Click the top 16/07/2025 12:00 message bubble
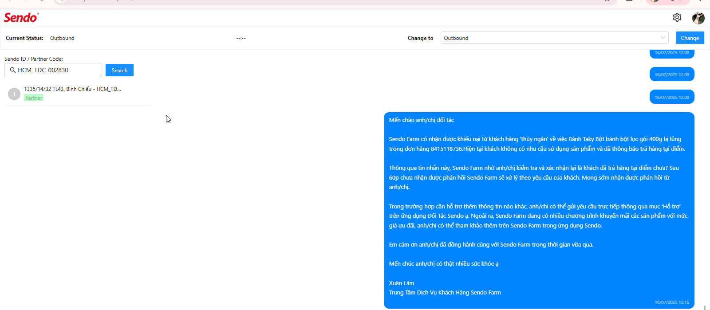The width and height of the screenshot is (710, 310). pyautogui.click(x=672, y=53)
